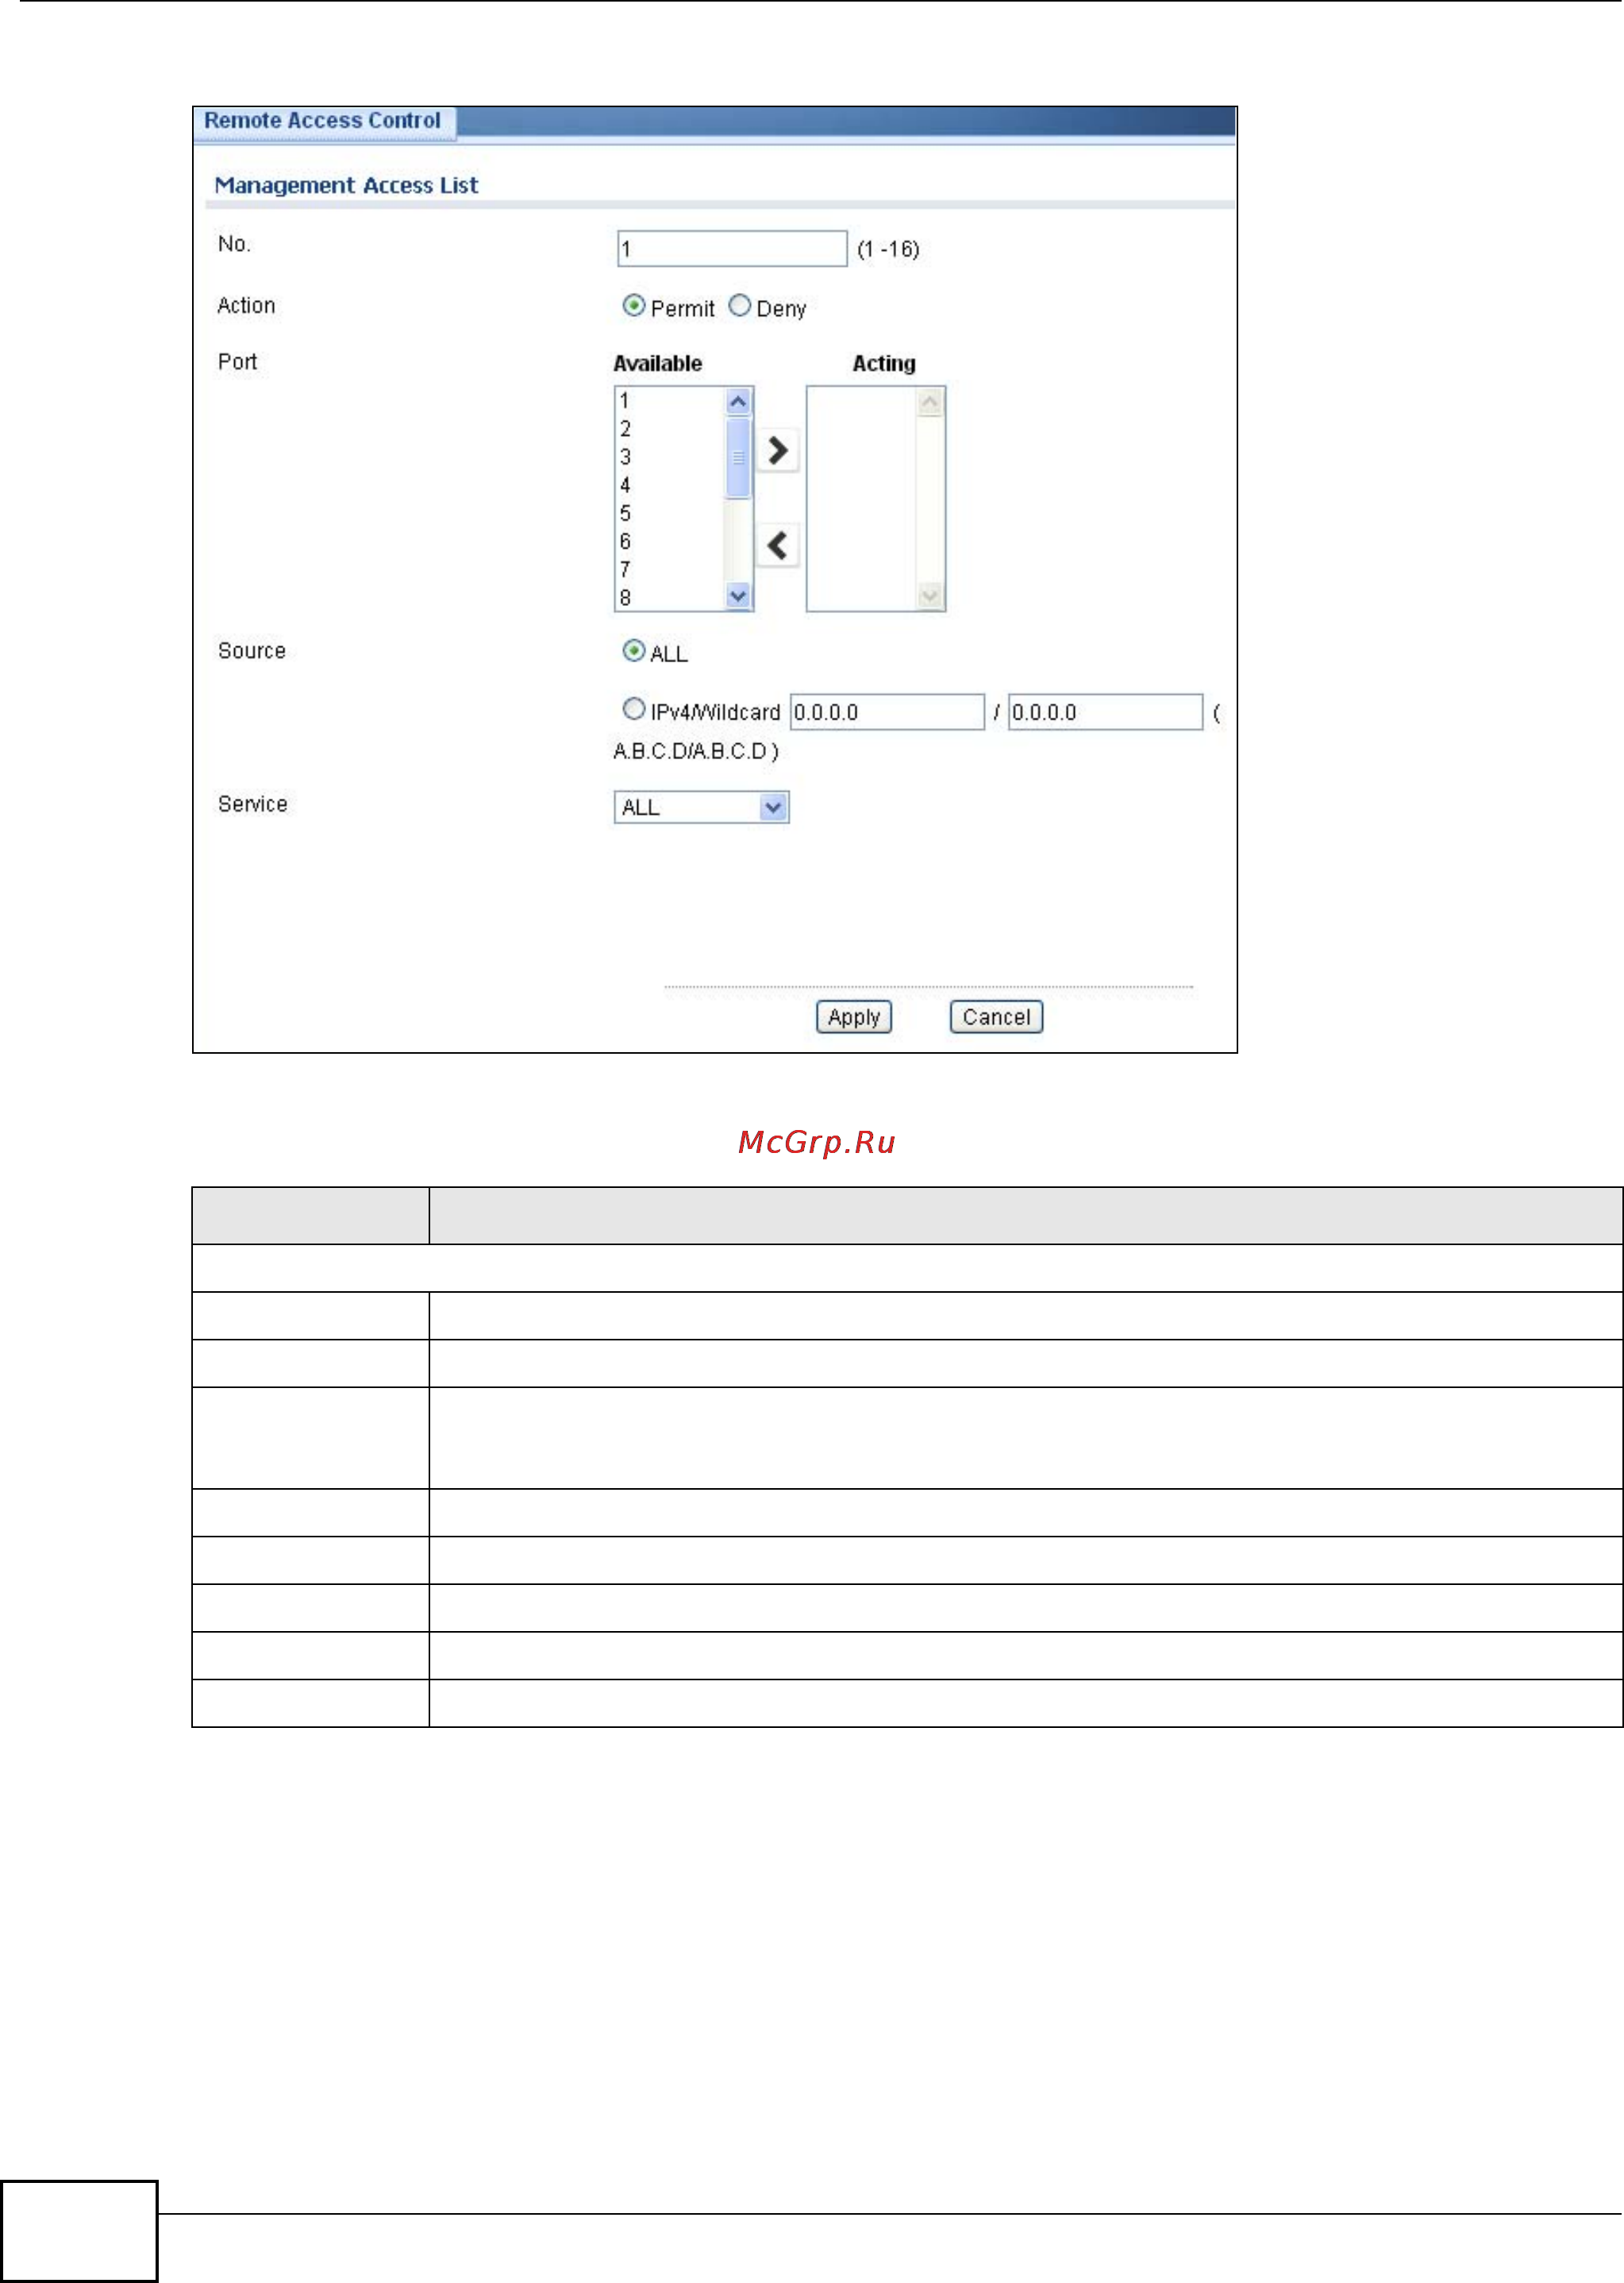Select port 8 in Available list
Image resolution: width=1624 pixels, height=2283 pixels.
click(x=670, y=597)
